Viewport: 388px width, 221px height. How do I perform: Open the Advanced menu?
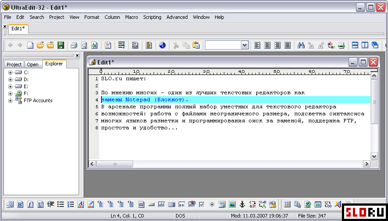click(177, 17)
